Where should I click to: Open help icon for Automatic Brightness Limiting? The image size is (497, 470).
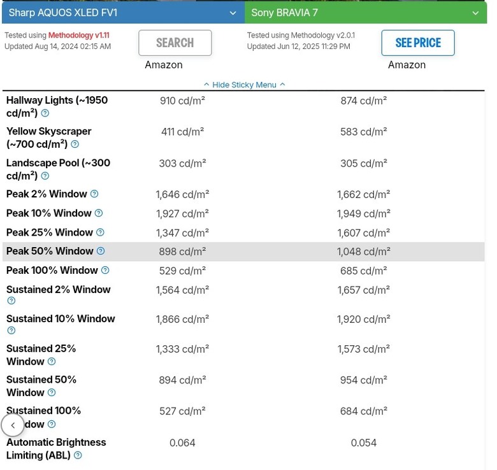(x=78, y=455)
